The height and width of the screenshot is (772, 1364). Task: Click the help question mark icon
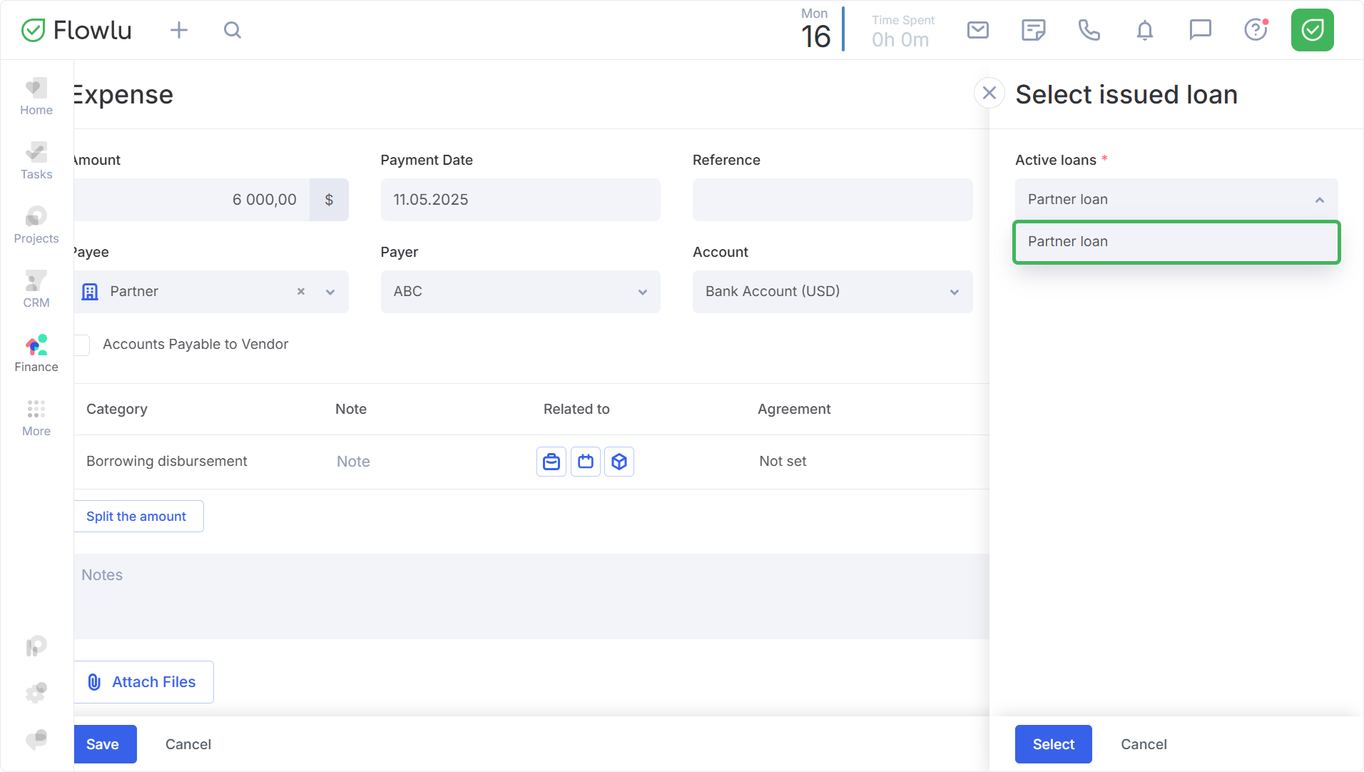coord(1255,30)
